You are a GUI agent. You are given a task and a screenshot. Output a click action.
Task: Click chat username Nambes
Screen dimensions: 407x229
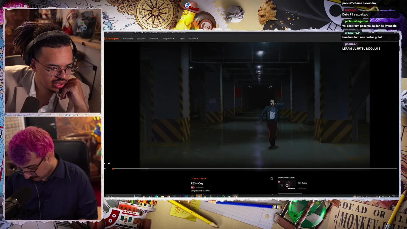[x=351, y=10]
